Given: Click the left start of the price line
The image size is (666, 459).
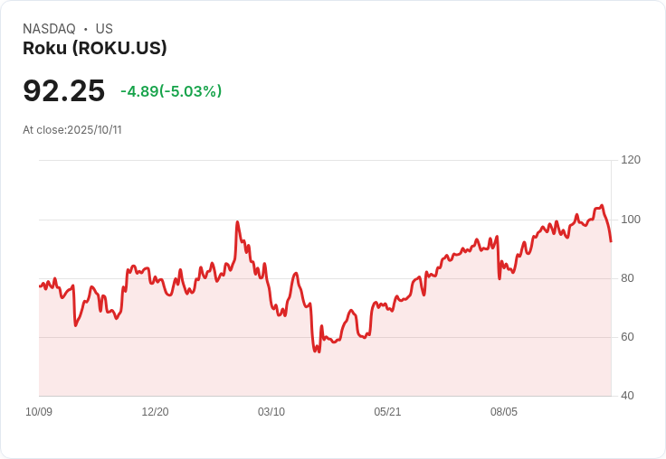Looking at the screenshot, I should click(x=40, y=286).
